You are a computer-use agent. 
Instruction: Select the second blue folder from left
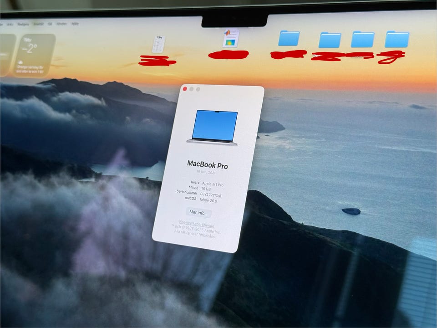[330, 40]
